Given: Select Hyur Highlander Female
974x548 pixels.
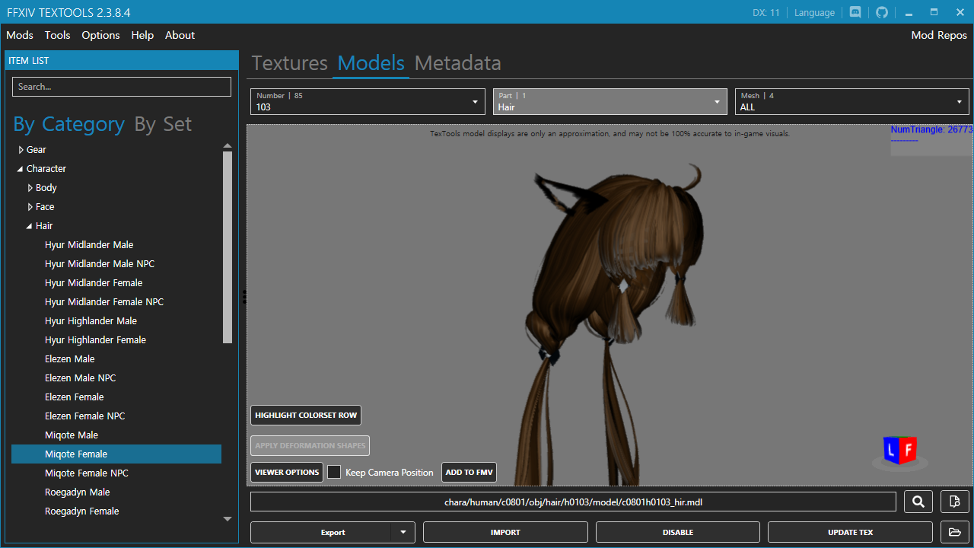Looking at the screenshot, I should 95,340.
